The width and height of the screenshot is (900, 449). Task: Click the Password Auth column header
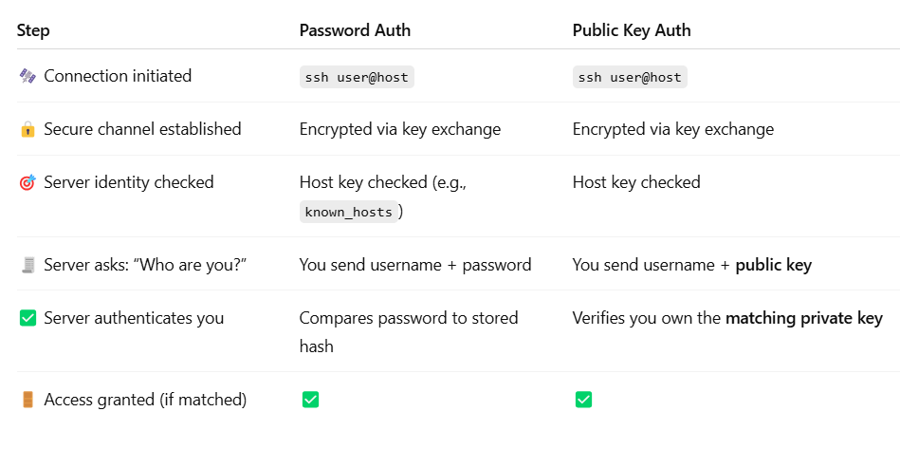click(x=355, y=30)
